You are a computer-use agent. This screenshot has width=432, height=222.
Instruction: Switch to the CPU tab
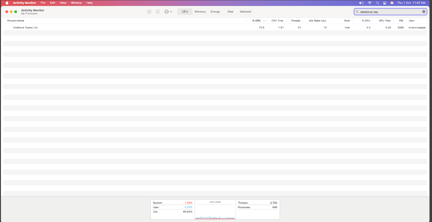pyautogui.click(x=185, y=12)
